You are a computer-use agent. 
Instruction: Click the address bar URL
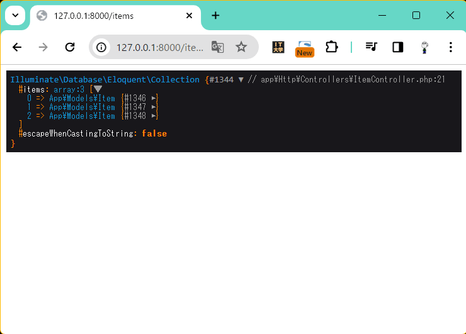coord(159,48)
